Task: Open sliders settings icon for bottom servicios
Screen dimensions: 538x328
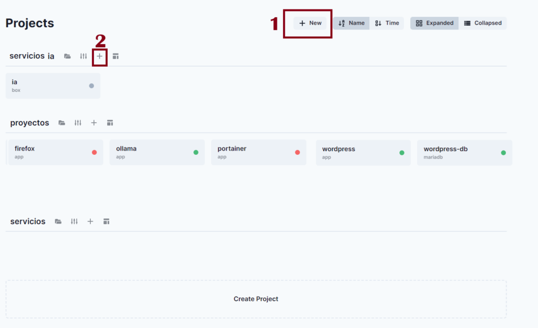Action: tap(75, 221)
